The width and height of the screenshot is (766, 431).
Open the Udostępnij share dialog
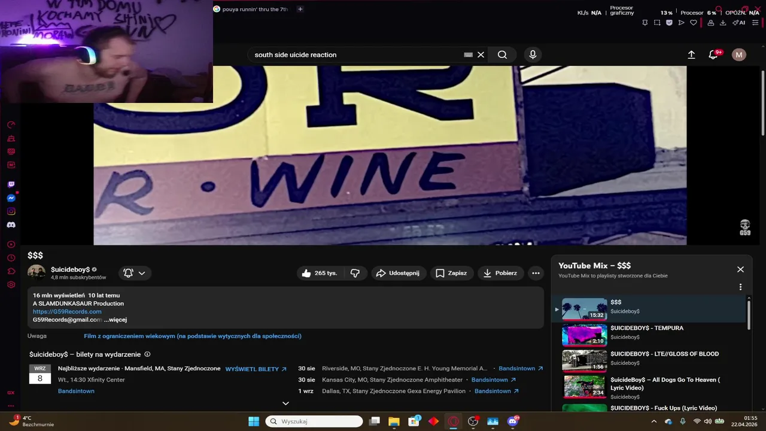point(398,273)
